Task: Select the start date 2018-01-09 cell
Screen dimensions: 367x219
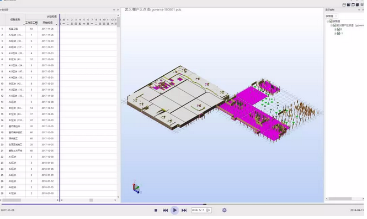Action: (47, 175)
